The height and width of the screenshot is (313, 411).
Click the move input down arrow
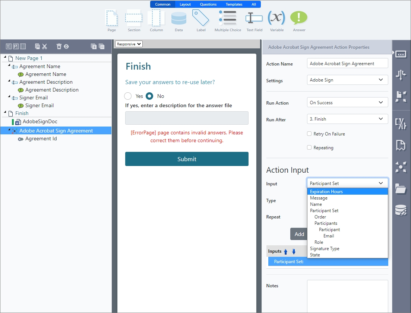coord(294,252)
